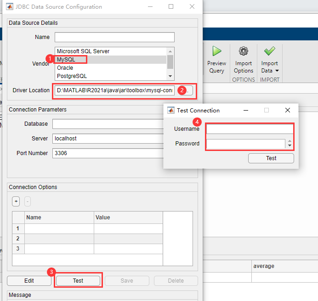Click Test button in JDBC configuration window
Viewport: 318px width, 301px height.
pos(78,281)
